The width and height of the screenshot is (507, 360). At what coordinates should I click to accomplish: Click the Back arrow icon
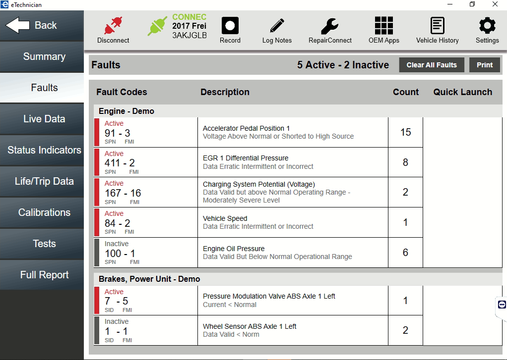click(17, 25)
